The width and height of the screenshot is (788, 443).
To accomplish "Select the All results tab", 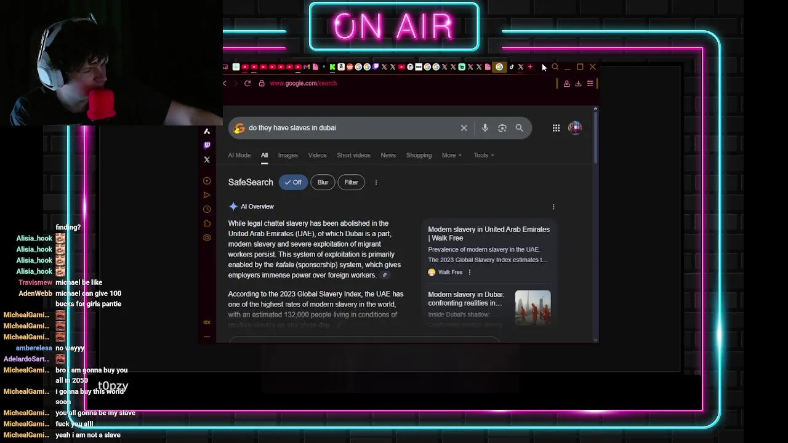I will point(264,155).
